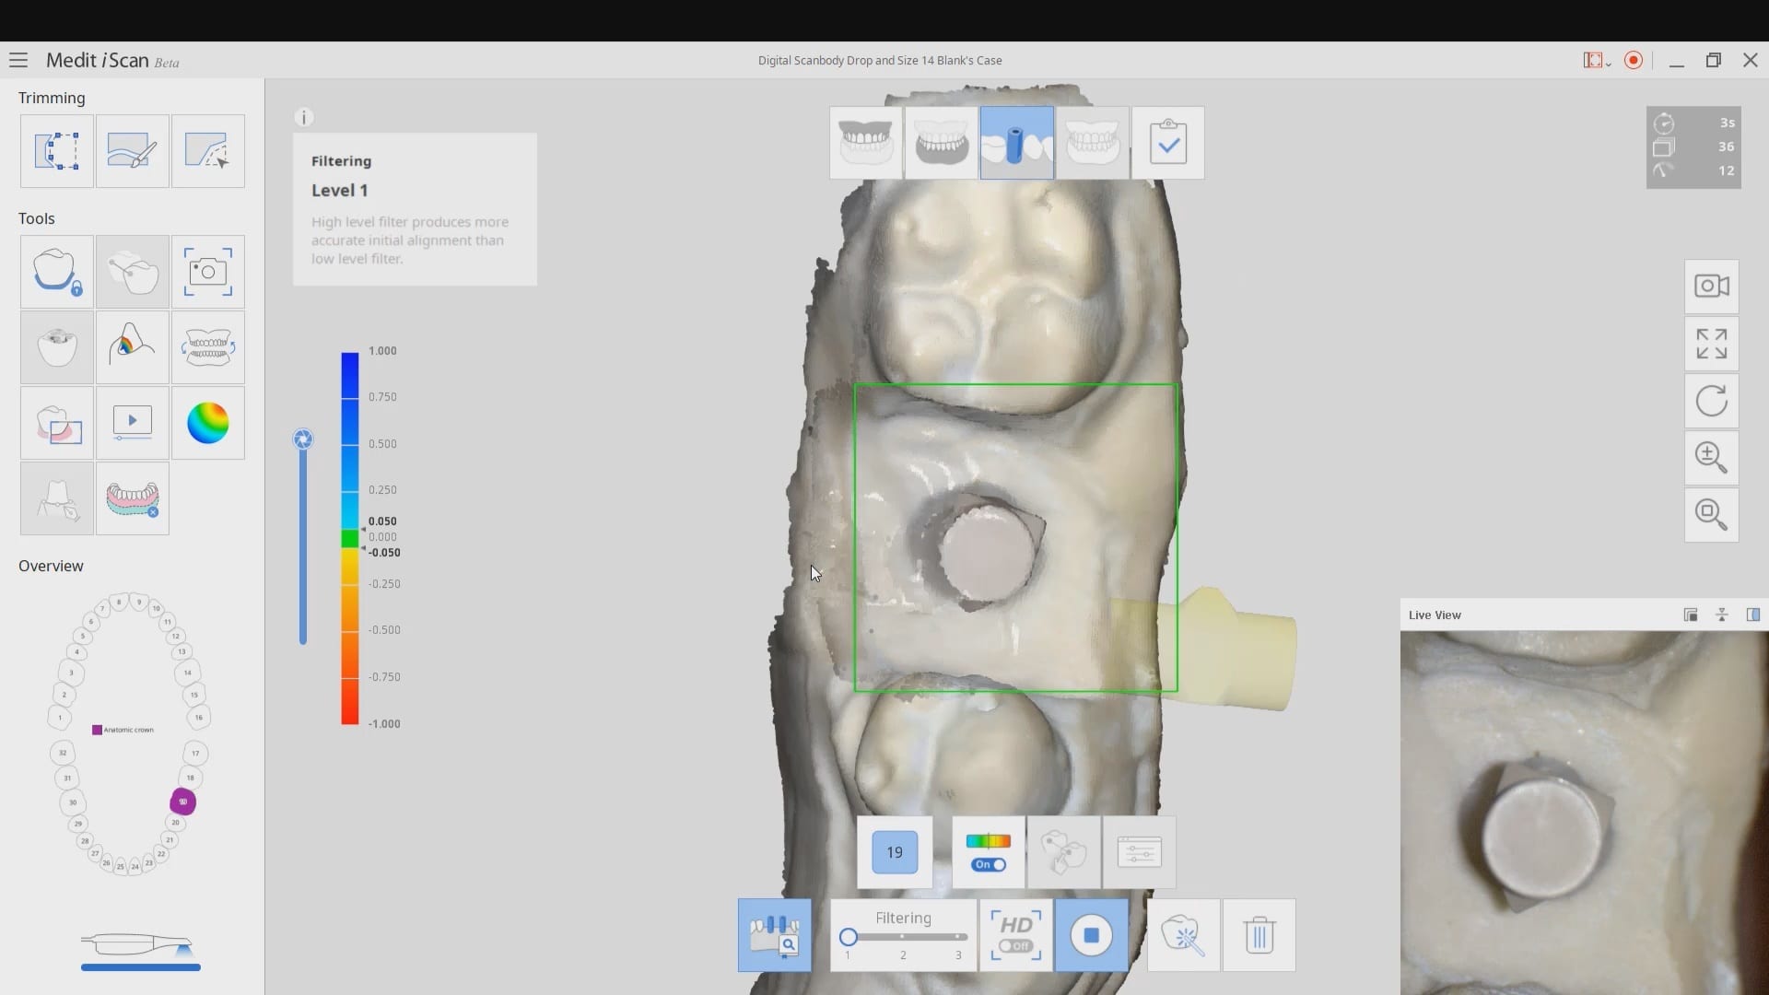Switch to the maxilla scan stage
1769x995 pixels.
click(866, 143)
